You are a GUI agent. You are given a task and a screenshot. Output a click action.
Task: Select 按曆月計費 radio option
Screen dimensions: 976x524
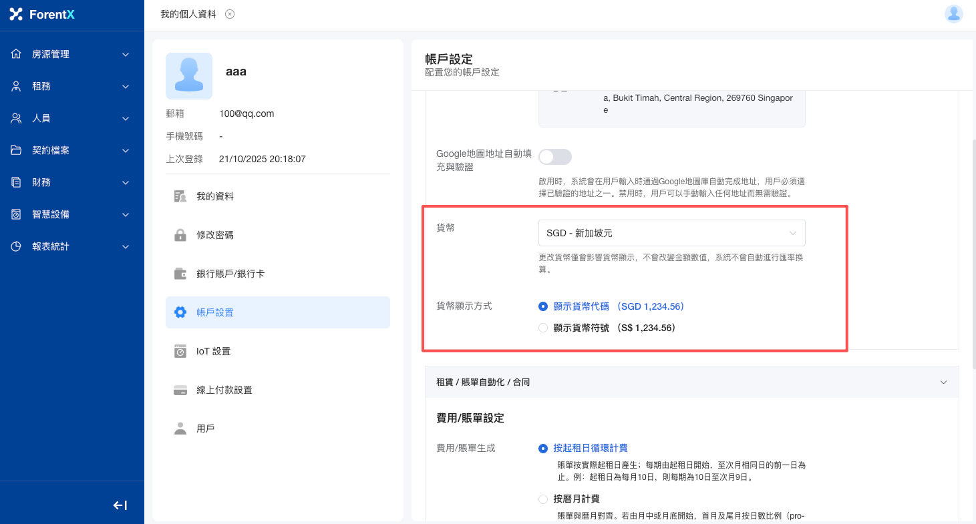(x=543, y=499)
